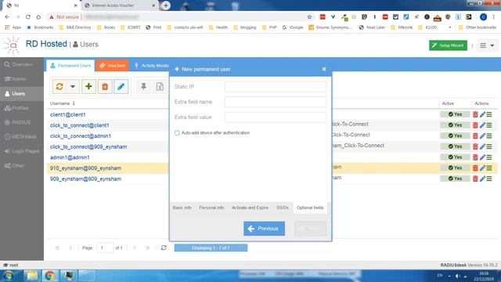Image resolution: width=501 pixels, height=282 pixels.
Task: Open the top-right hamburger menu dropdown
Action: point(487,45)
